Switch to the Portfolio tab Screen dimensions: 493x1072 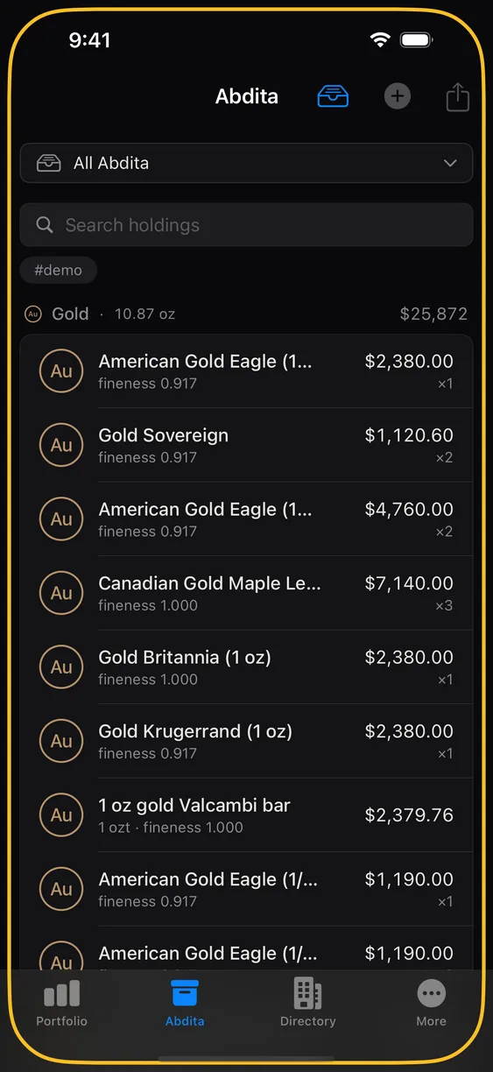tap(61, 1004)
